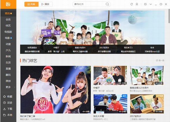Open the 快乐大本营 thumbnail
Screen dimensions: 170x122
tap(110, 104)
